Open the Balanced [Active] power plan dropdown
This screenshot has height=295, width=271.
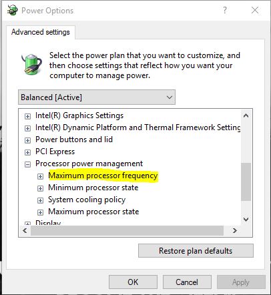[x=97, y=97]
